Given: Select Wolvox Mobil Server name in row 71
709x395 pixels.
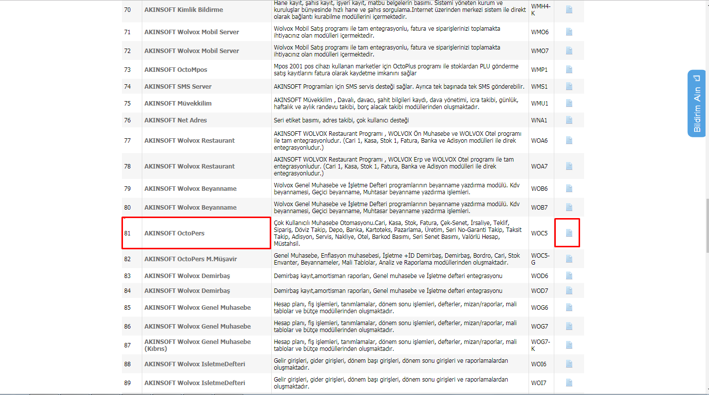Looking at the screenshot, I should point(191,32).
